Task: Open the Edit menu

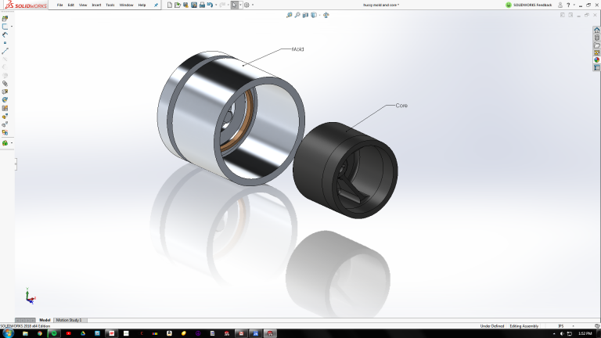Action: coord(71,5)
